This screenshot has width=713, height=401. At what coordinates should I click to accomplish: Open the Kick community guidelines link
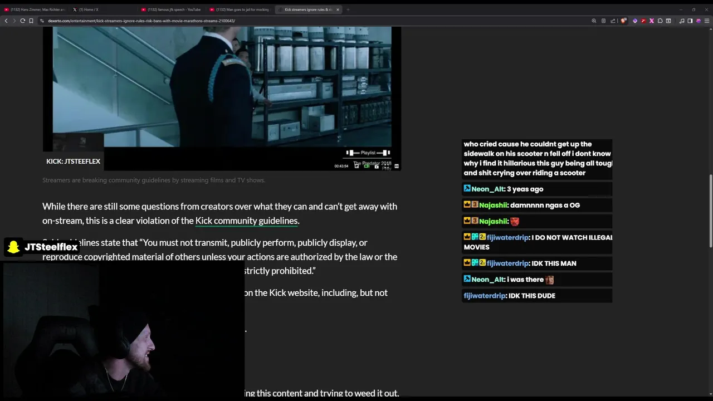click(247, 221)
